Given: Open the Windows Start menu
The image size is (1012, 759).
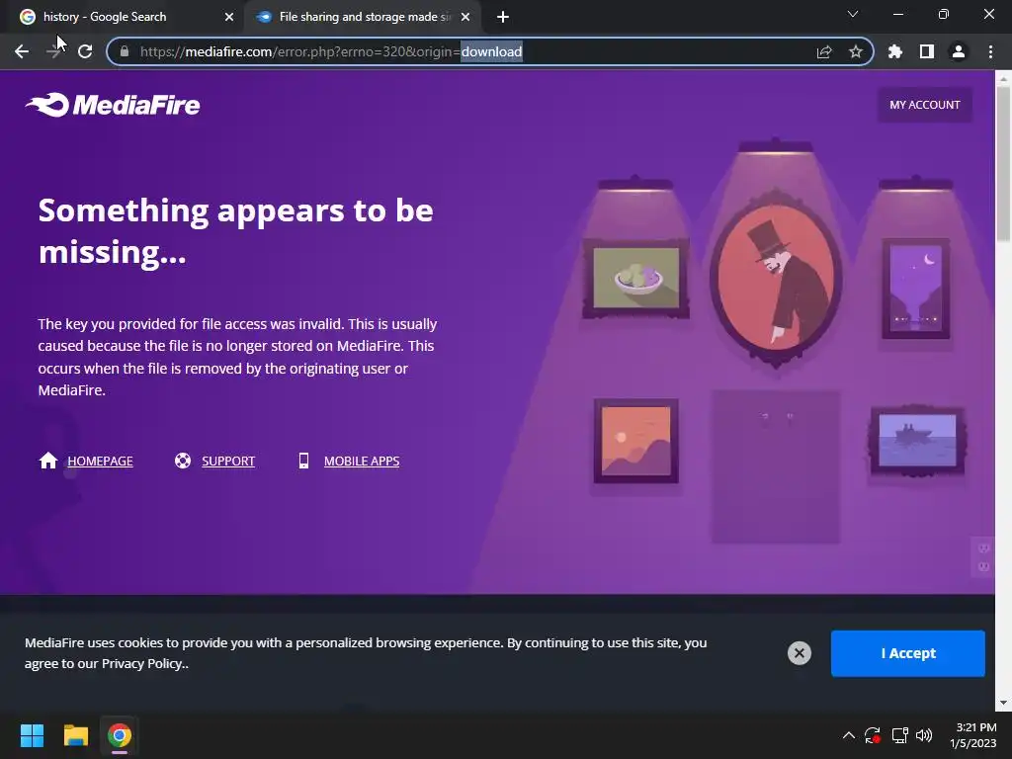Looking at the screenshot, I should (x=32, y=735).
